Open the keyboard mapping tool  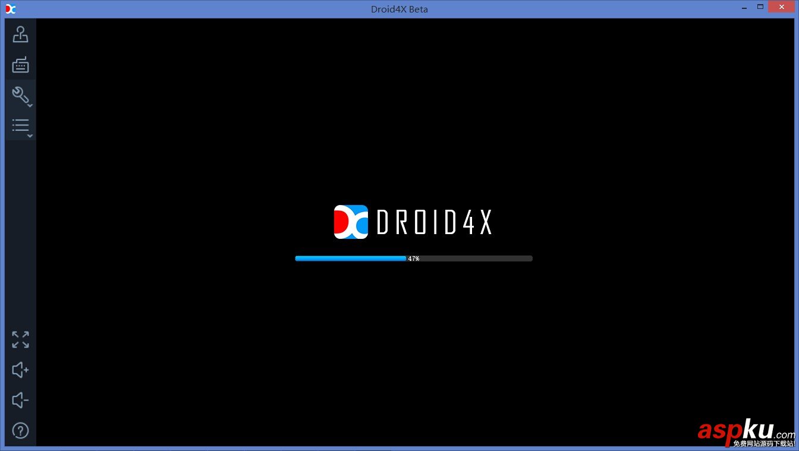[x=20, y=65]
